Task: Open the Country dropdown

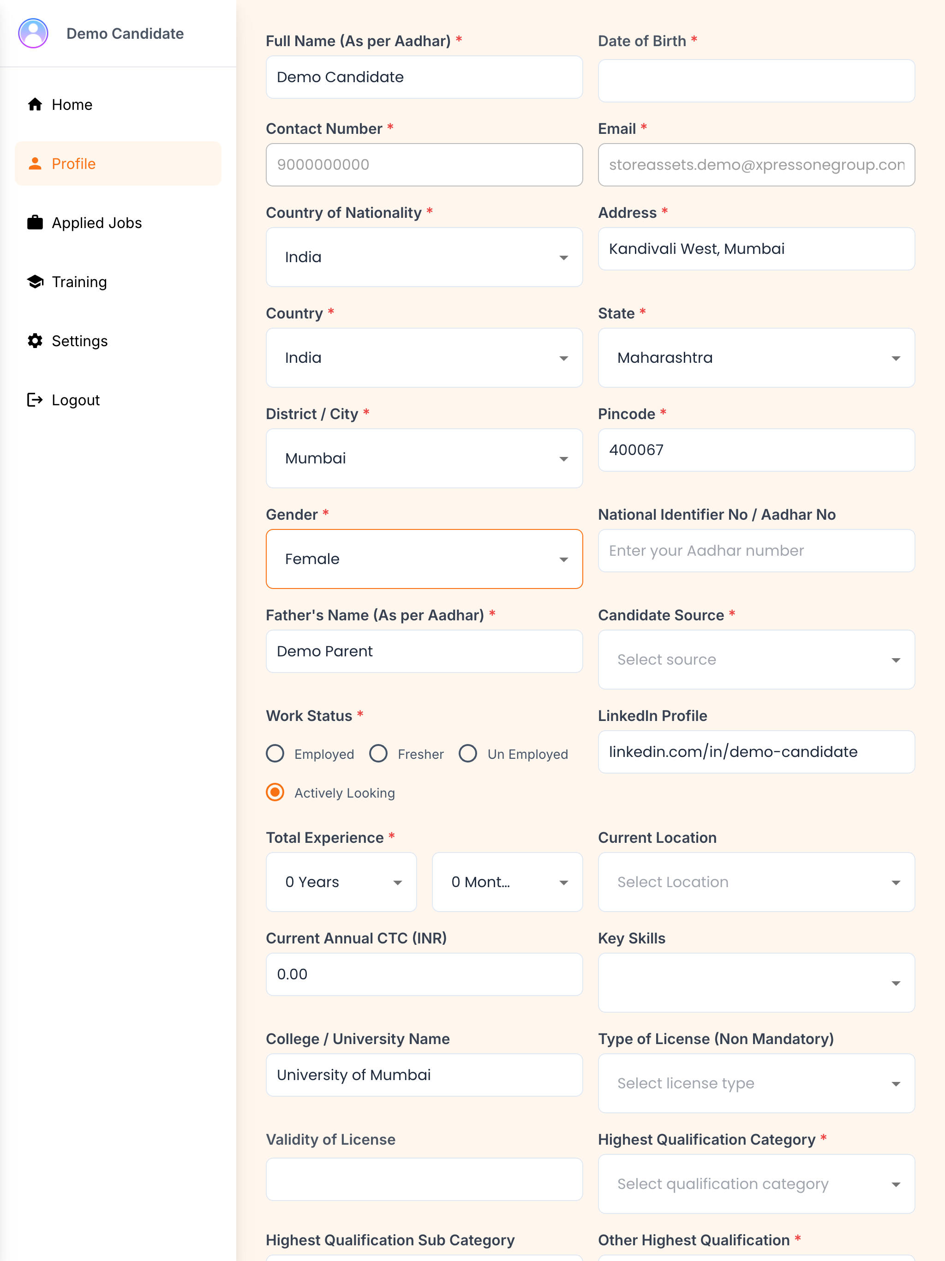Action: (424, 357)
